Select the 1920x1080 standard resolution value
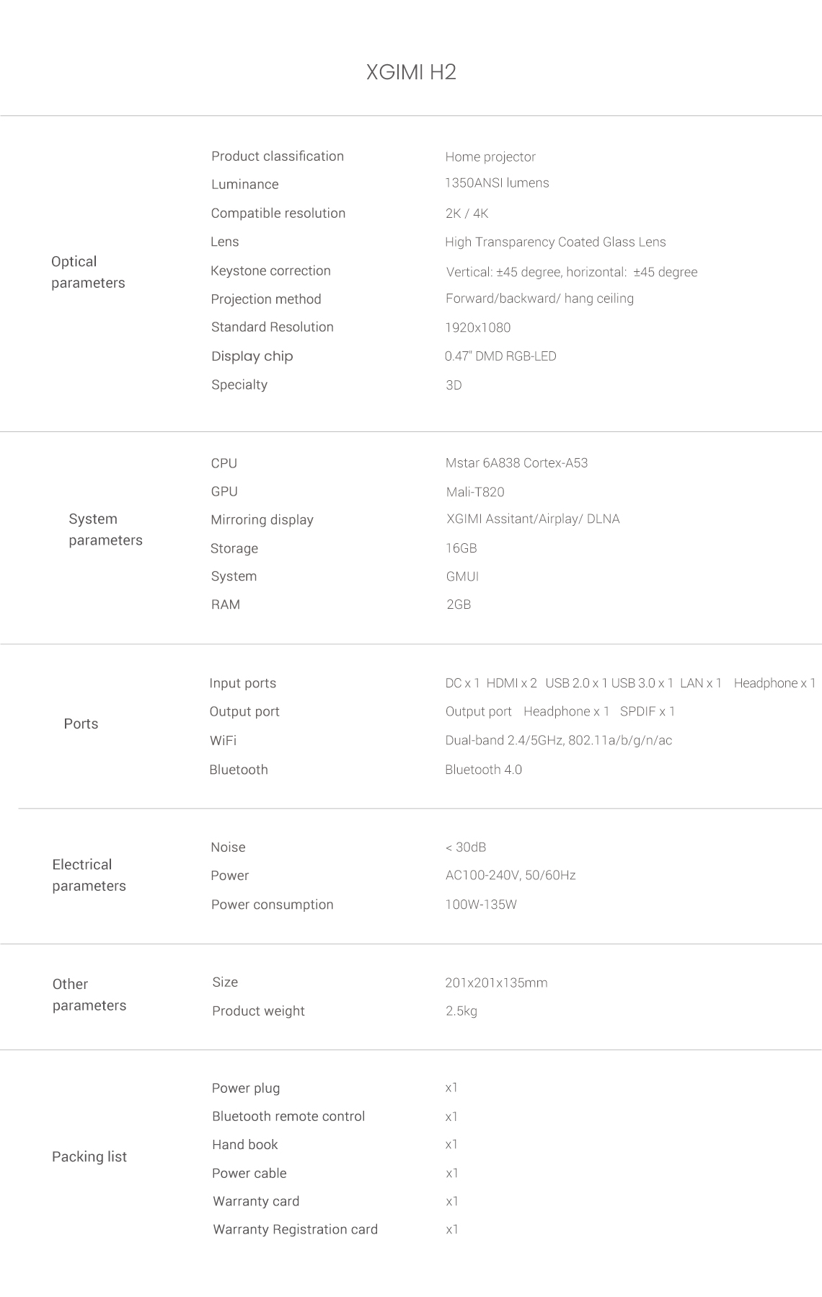 (477, 327)
